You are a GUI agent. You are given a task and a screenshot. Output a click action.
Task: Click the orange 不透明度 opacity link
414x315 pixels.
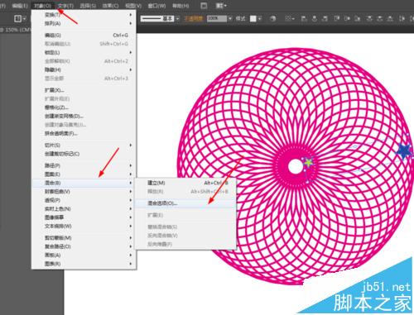click(194, 18)
